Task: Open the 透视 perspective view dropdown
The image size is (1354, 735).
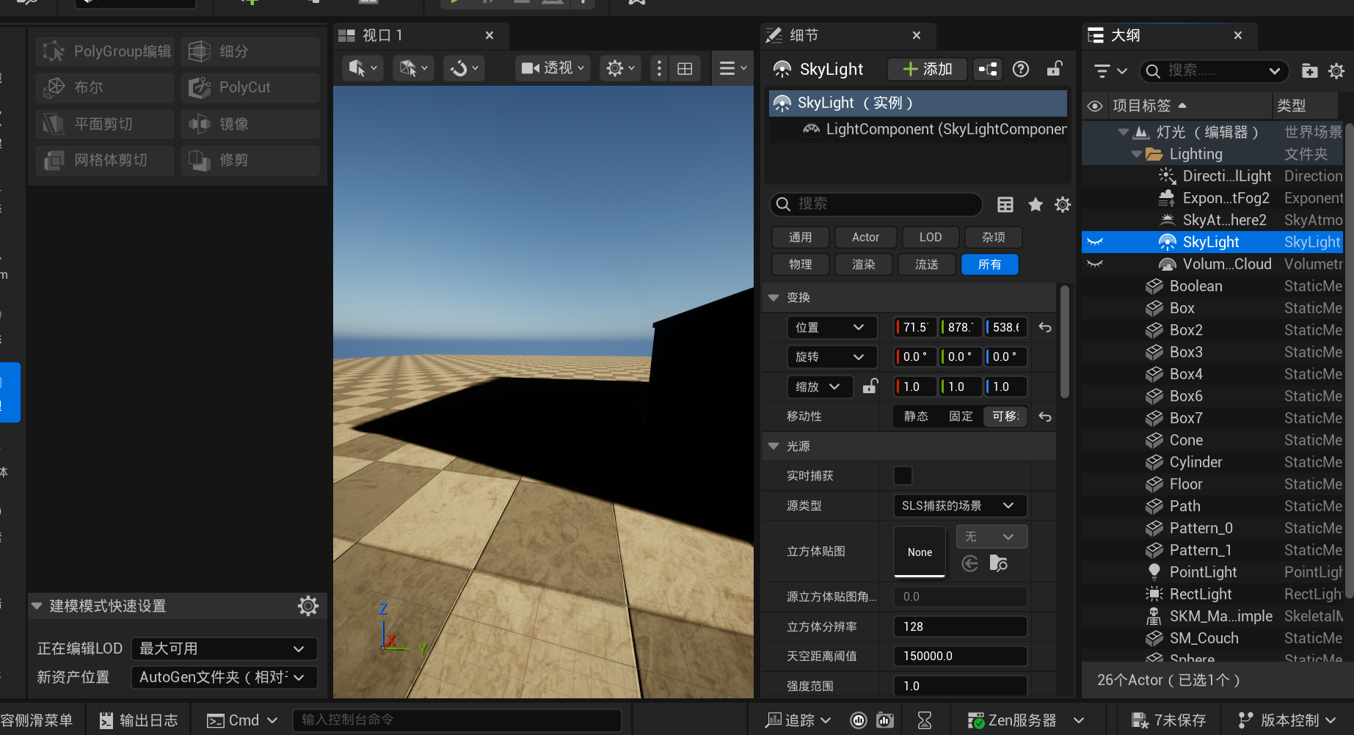Action: click(x=552, y=67)
